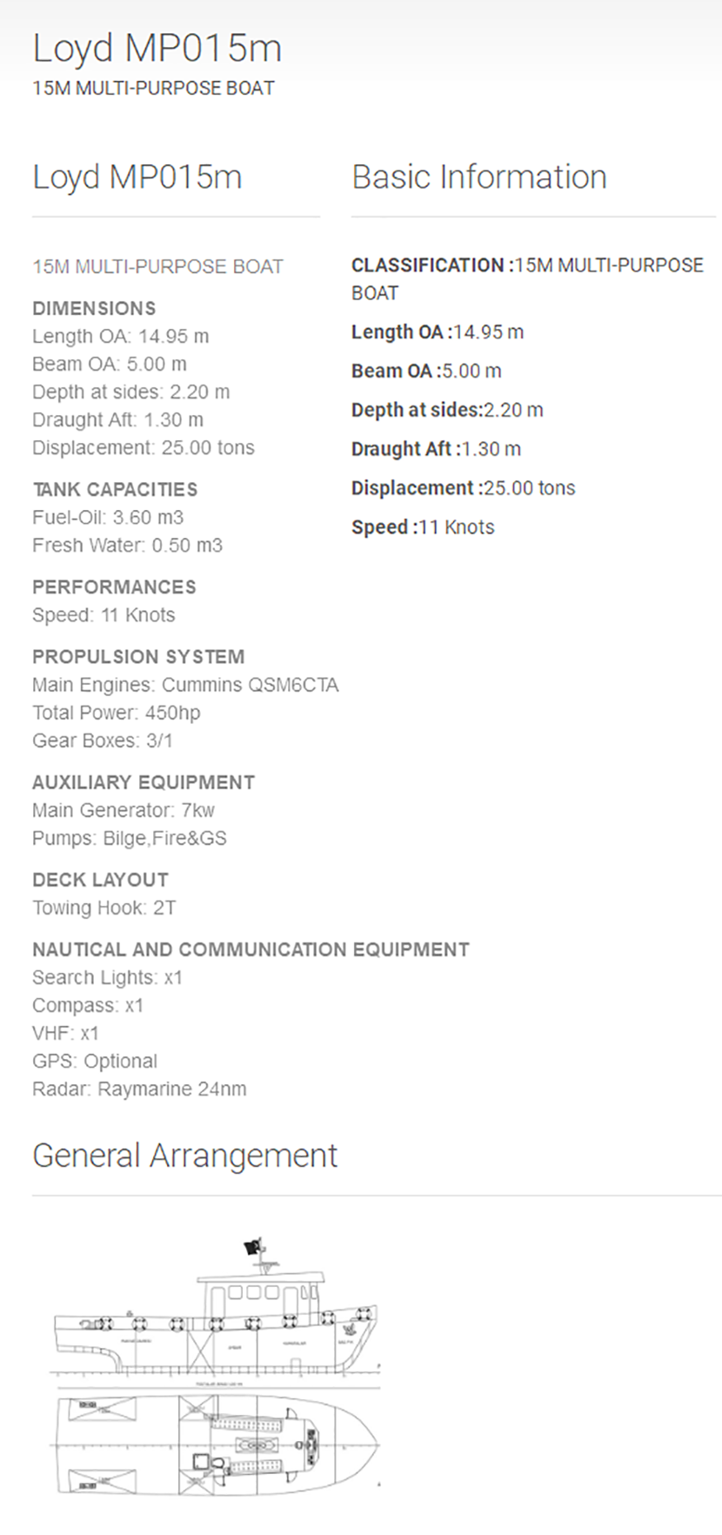
Task: Select the AUXILIARY EQUIPMENT heading
Action: point(144,782)
